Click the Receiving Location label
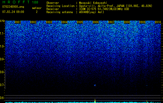Image resolution: width=163 pixels, height=103 pixels. [x=60, y=6]
